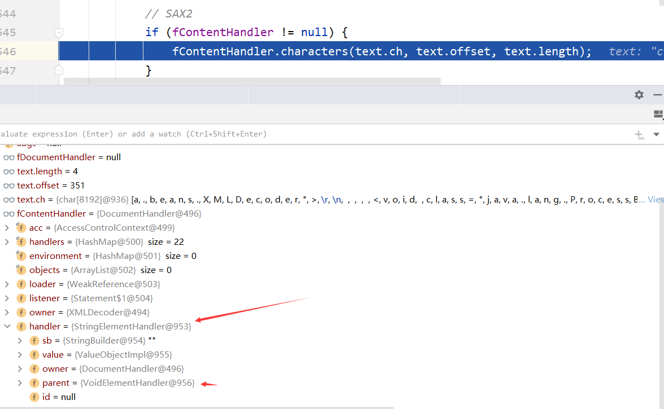Collapse the handler StringElementHandler node
The image size is (664, 409).
click(7, 327)
